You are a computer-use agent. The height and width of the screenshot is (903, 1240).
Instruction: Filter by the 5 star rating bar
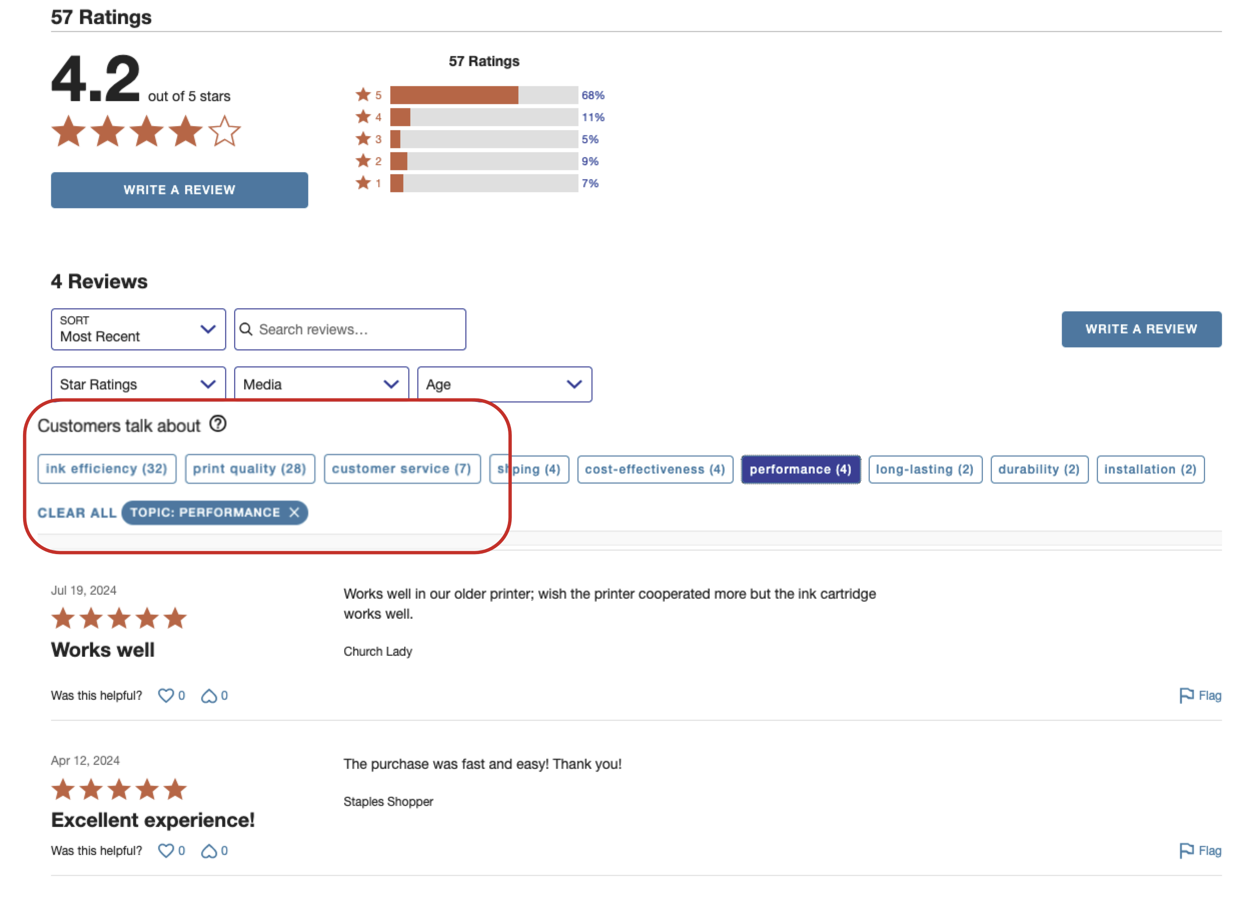483,95
